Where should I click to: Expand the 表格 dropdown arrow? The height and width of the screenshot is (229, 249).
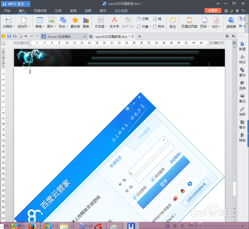click(x=44, y=27)
